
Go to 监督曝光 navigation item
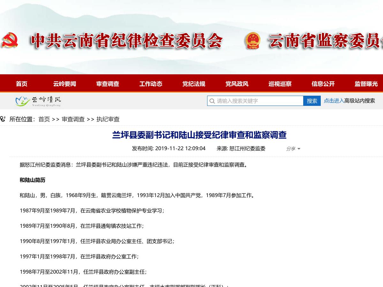click(366, 84)
